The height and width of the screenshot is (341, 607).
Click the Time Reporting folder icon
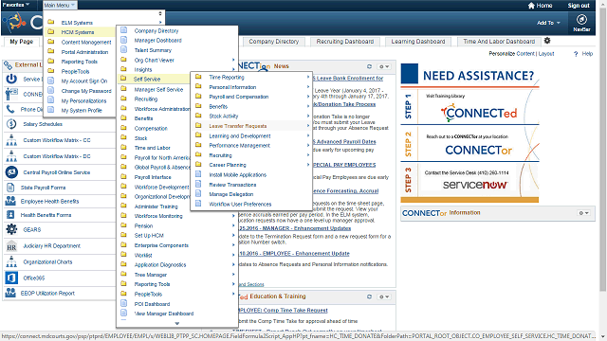pyautogui.click(x=198, y=77)
